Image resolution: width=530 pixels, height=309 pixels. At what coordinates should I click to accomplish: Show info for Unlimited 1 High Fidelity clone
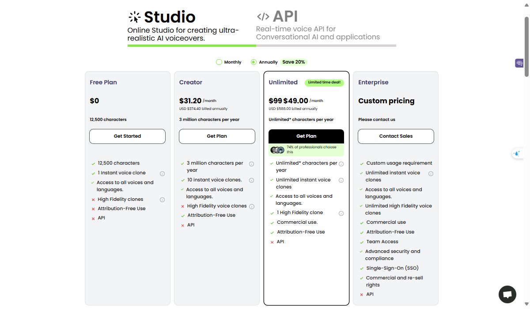[x=341, y=213]
